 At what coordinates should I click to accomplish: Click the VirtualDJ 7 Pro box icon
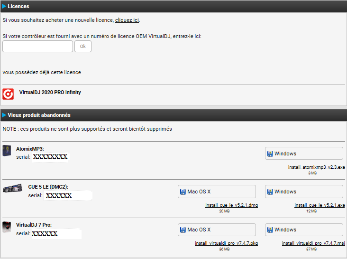pos(7,227)
